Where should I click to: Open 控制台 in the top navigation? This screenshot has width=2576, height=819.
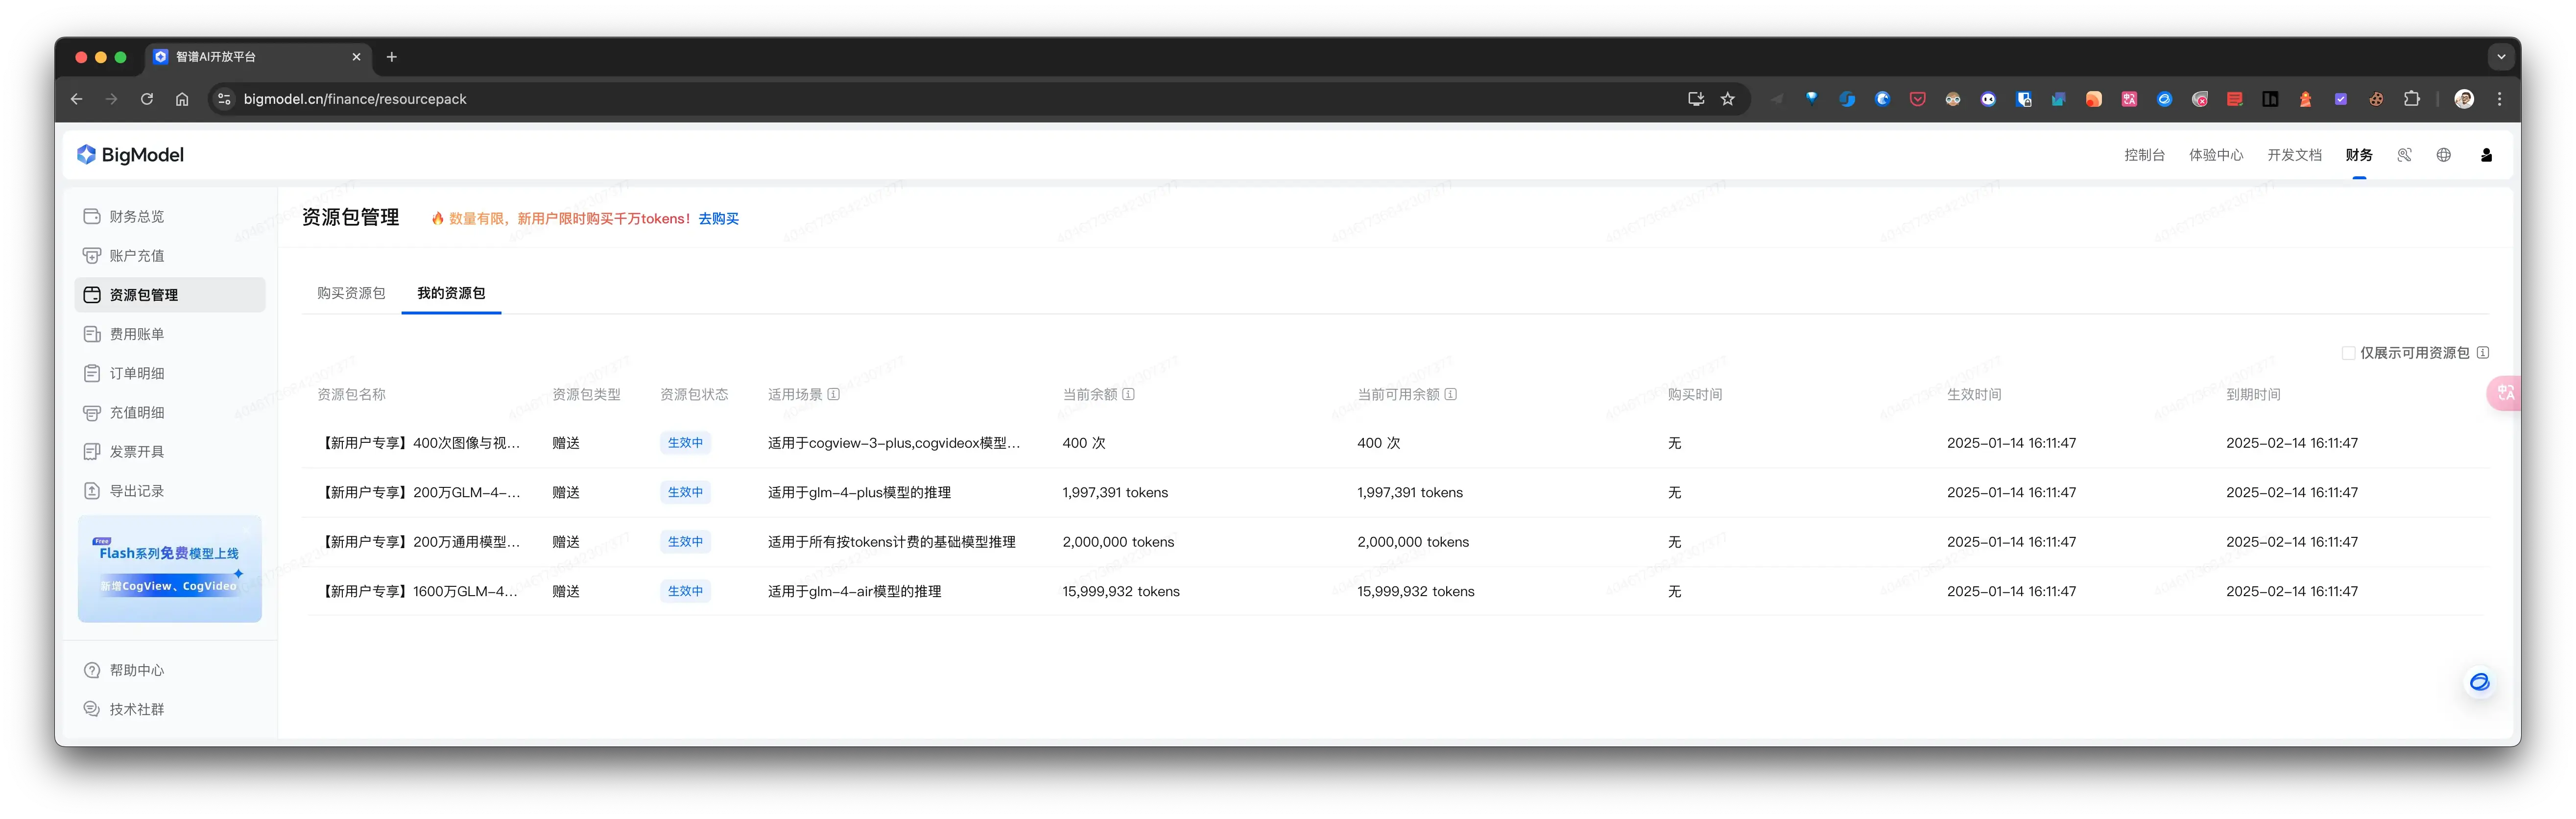click(2144, 155)
